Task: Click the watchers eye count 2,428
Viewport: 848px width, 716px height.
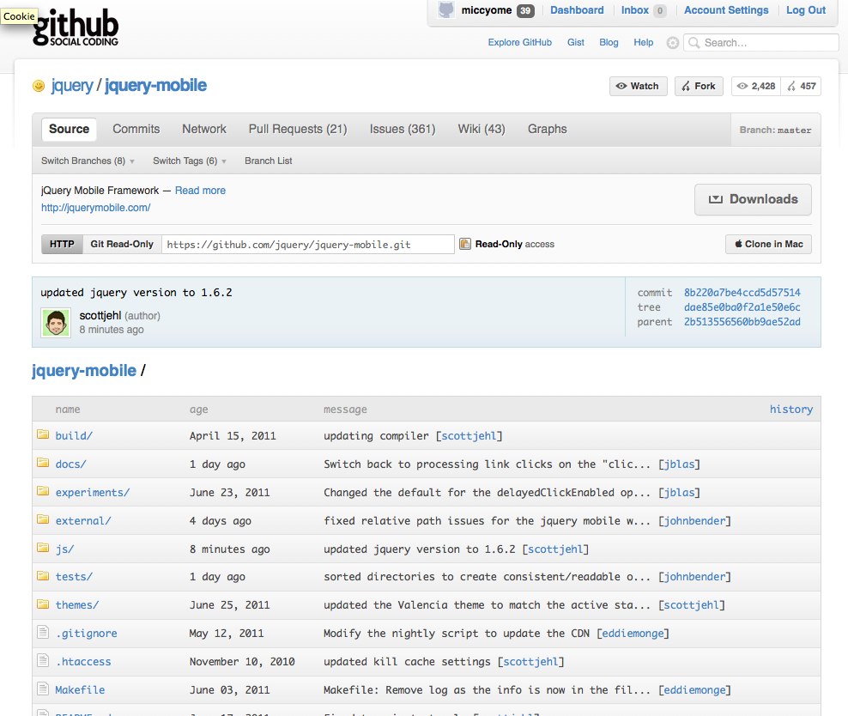Action: (756, 86)
